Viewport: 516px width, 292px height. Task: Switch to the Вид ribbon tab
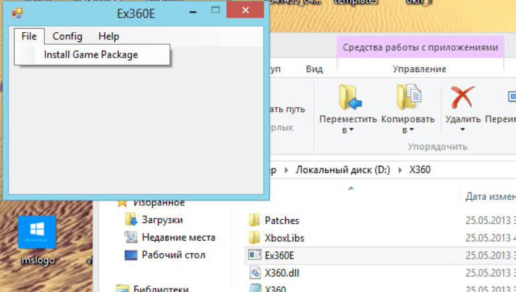315,69
